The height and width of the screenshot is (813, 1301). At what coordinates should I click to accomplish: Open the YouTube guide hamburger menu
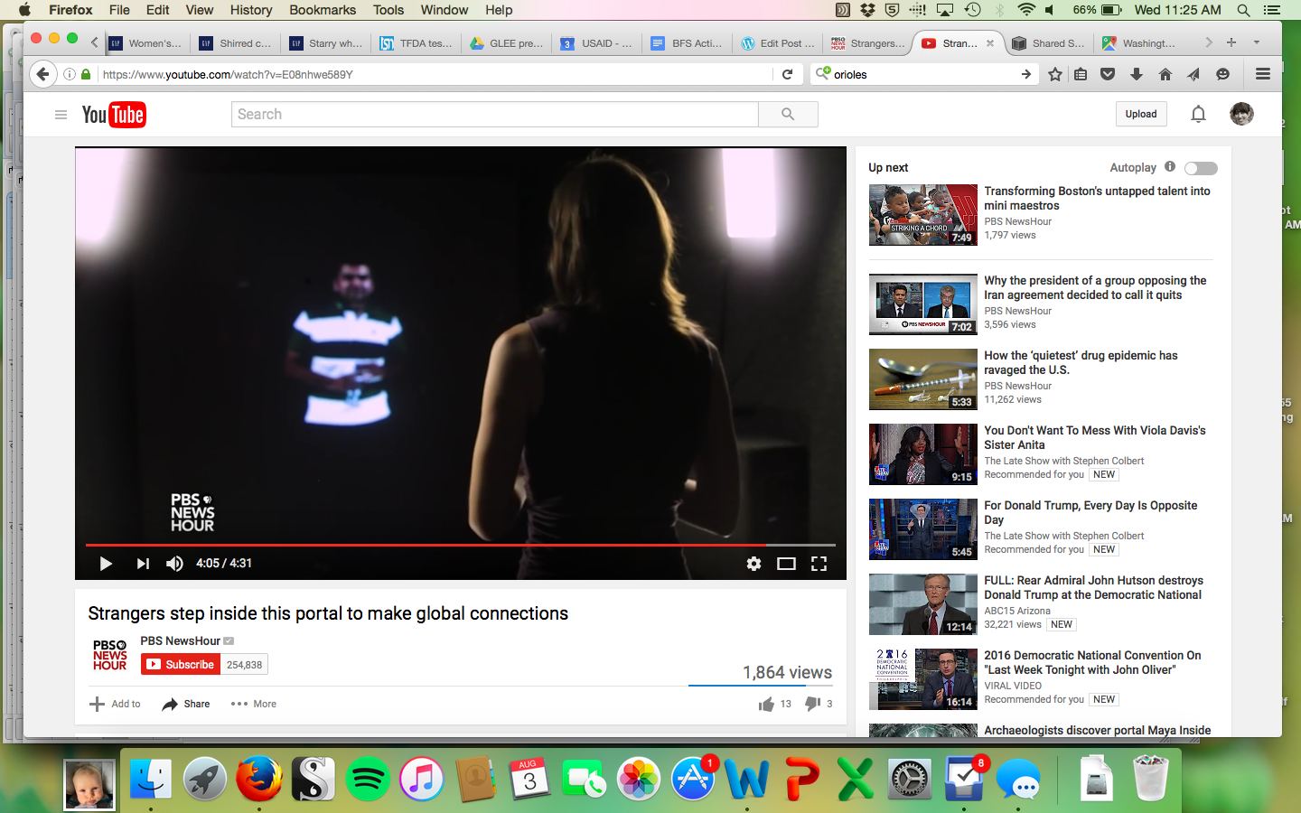(61, 115)
